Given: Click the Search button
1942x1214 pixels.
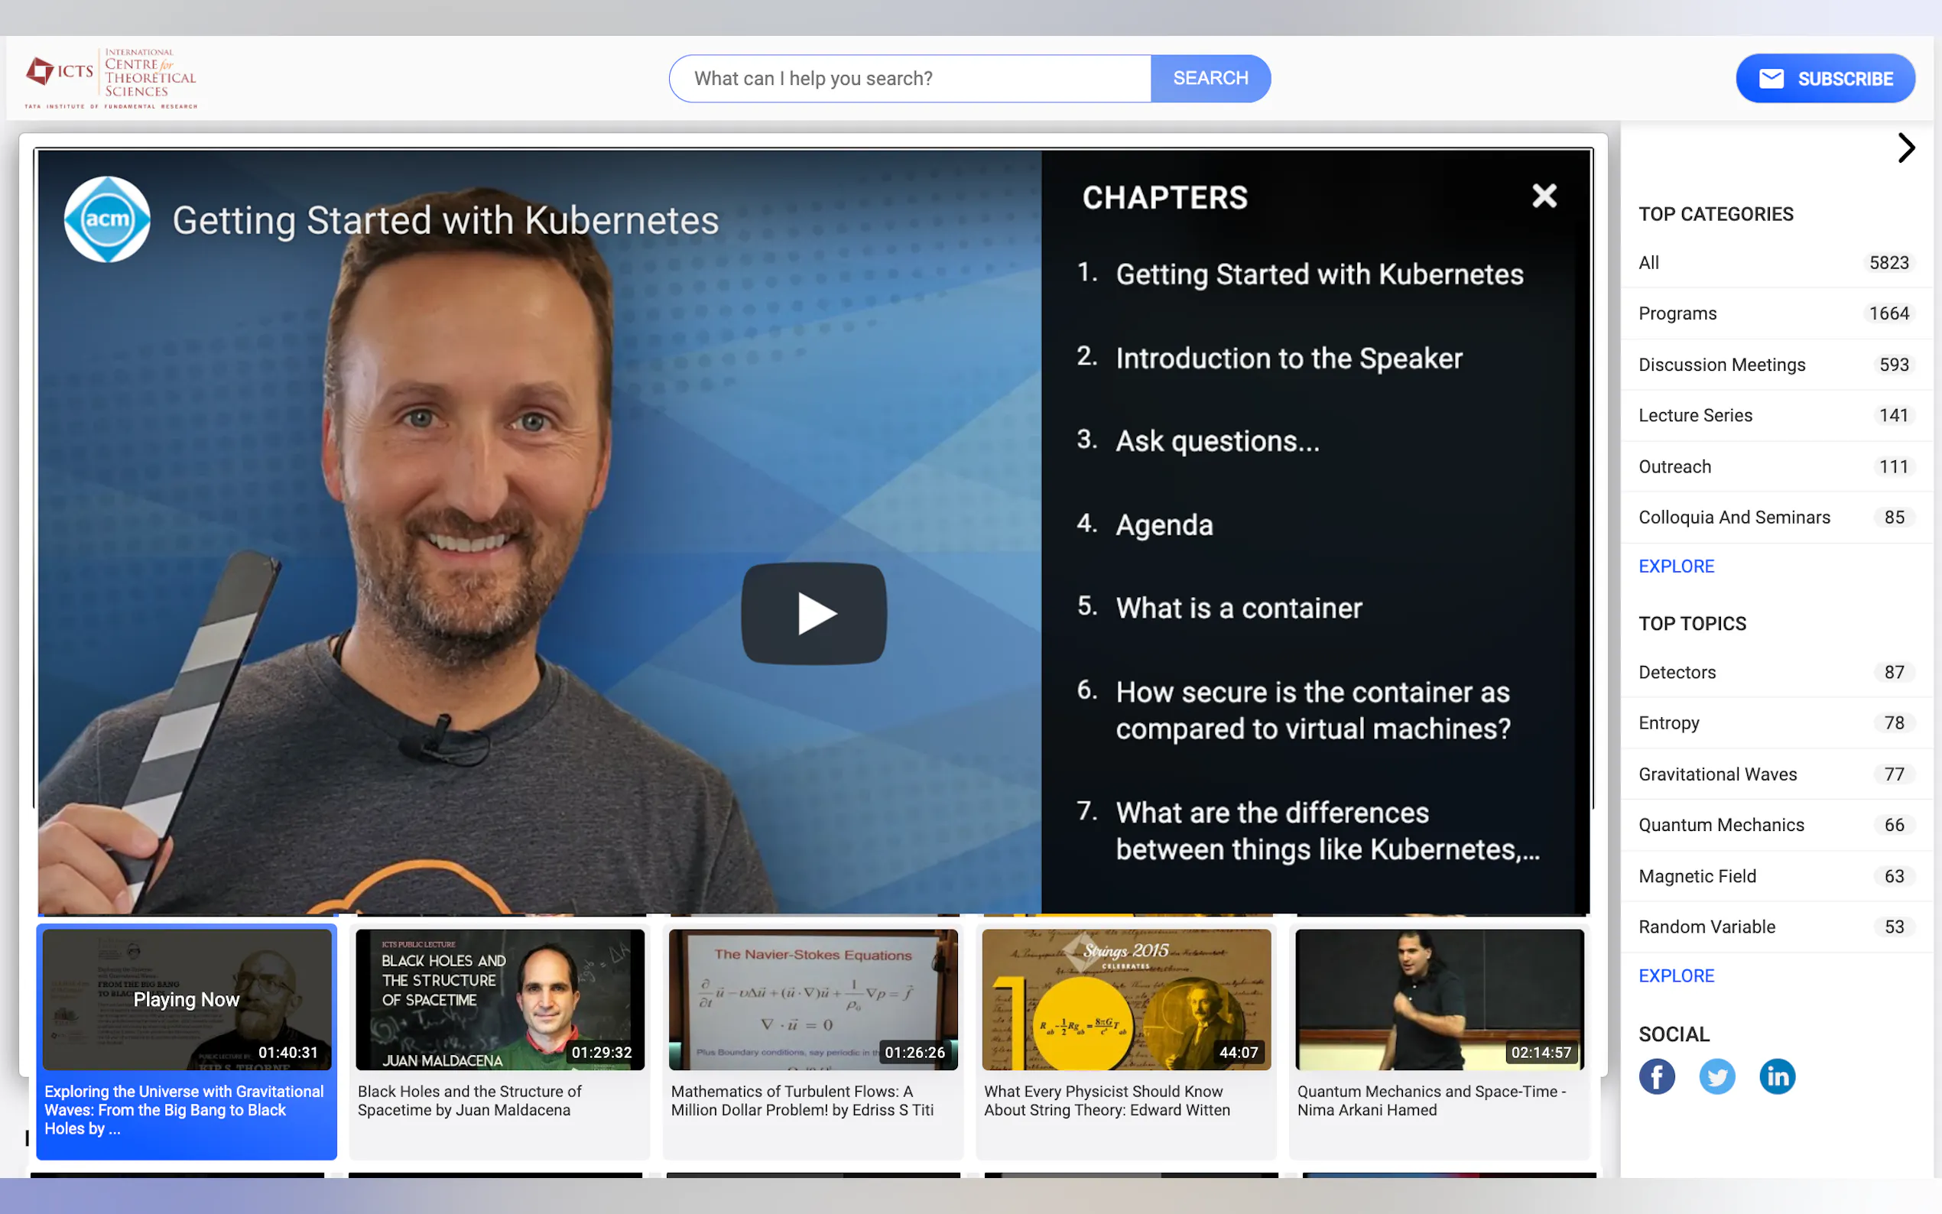Looking at the screenshot, I should [x=1210, y=79].
